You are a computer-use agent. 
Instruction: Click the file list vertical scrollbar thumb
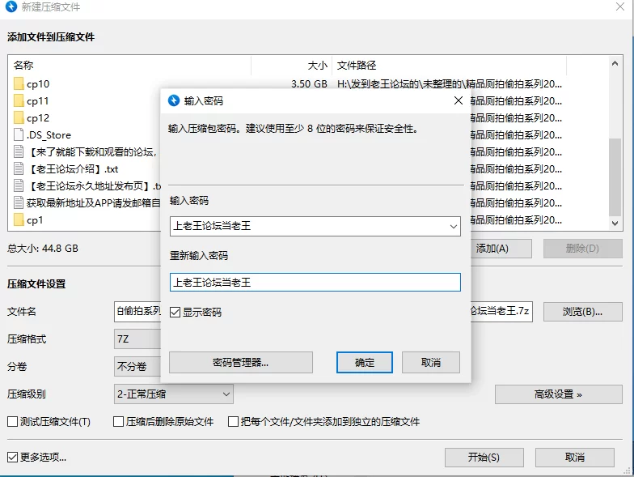point(615,177)
